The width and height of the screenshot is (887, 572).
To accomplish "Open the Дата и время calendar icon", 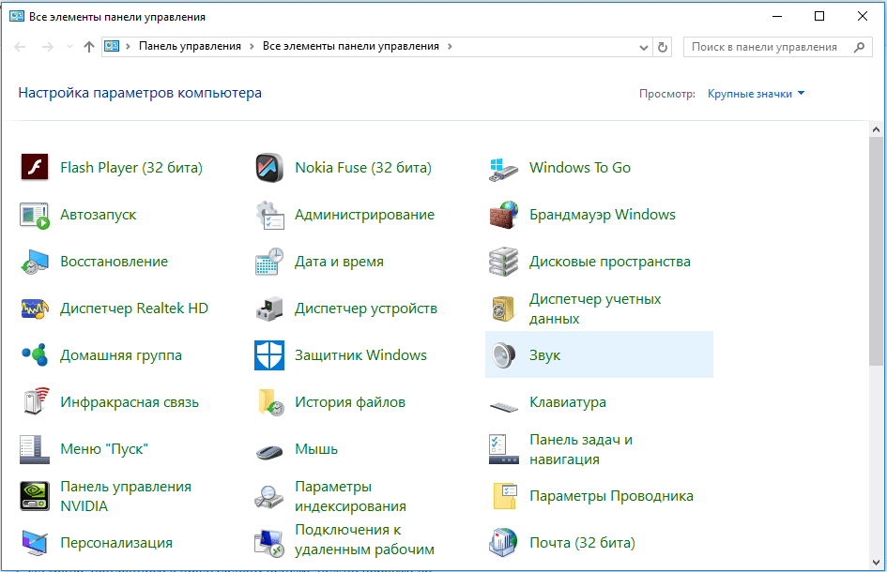I will 269,262.
